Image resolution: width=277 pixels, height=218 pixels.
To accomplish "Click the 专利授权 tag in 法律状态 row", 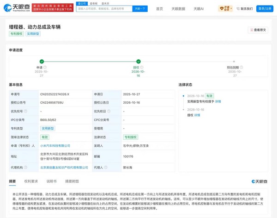I will tap(131, 137).
